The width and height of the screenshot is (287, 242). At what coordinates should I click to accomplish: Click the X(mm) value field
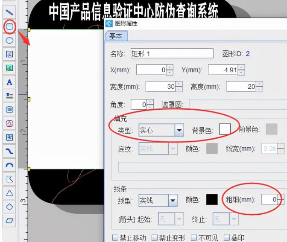pyautogui.click(x=151, y=70)
